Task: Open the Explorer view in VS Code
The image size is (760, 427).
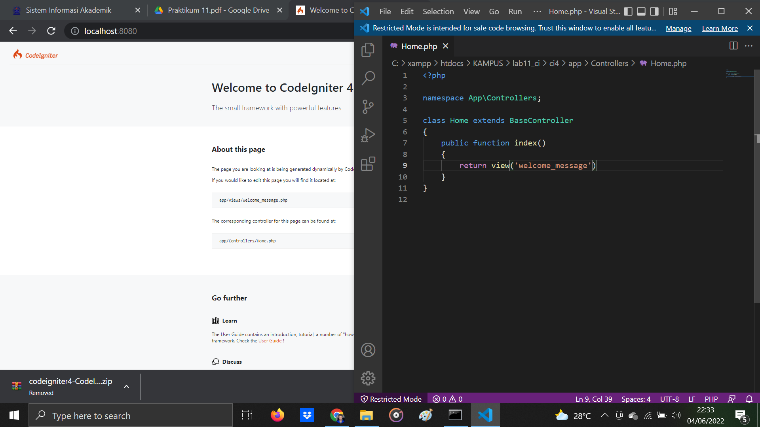Action: tap(368, 50)
